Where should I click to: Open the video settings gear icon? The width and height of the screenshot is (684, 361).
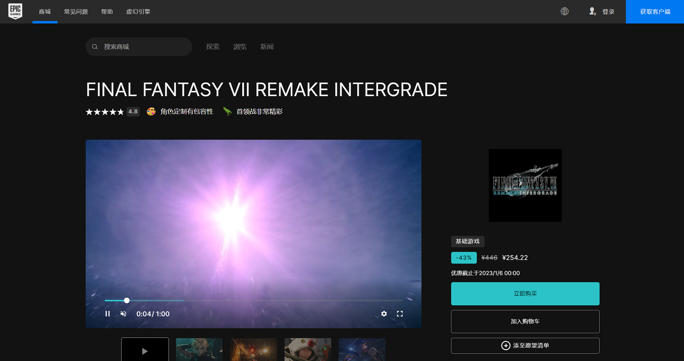coord(383,314)
